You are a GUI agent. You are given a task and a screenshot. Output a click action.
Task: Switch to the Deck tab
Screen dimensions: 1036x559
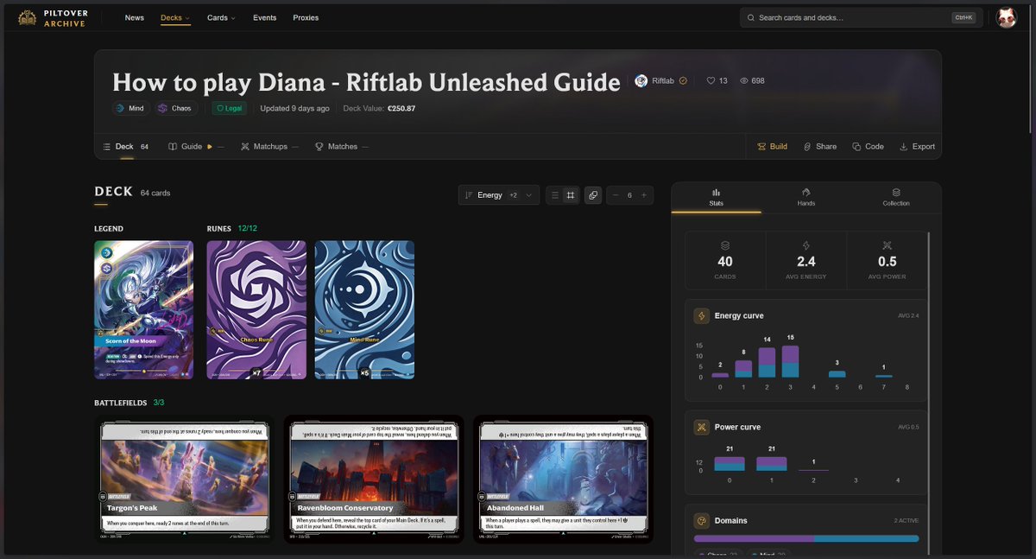pyautogui.click(x=126, y=147)
